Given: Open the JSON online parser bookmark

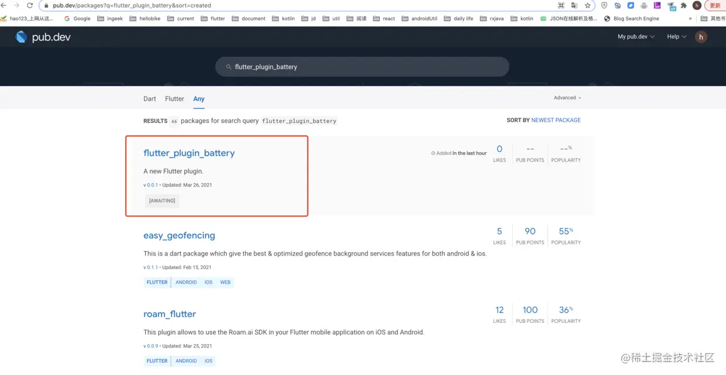Looking at the screenshot, I should 569,18.
